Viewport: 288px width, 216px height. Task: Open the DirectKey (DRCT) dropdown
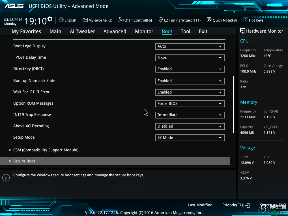pyautogui.click(x=190, y=69)
